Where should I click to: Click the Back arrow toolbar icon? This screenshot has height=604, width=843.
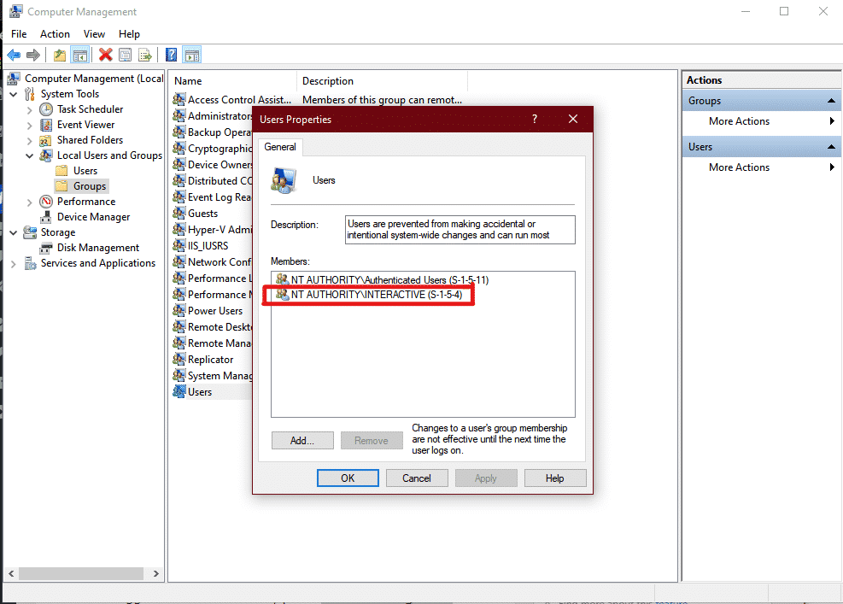14,55
